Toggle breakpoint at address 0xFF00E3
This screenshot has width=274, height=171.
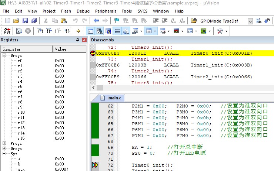(x=93, y=53)
